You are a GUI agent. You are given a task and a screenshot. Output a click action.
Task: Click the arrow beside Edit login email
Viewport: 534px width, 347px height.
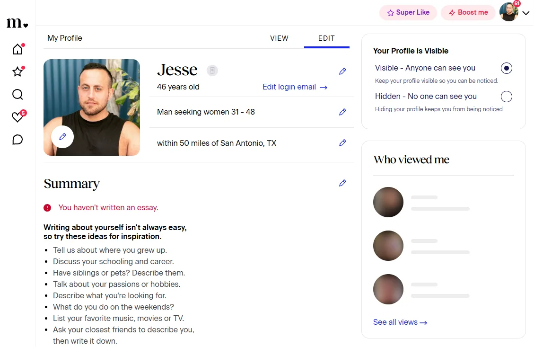[324, 88]
